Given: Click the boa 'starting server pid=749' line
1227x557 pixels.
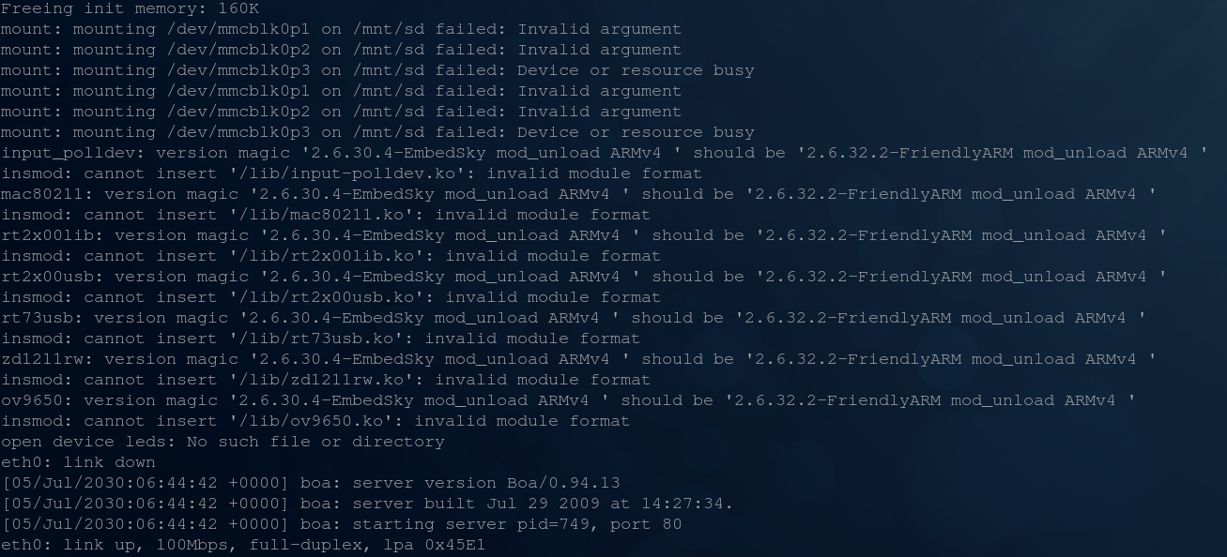Looking at the screenshot, I should click(x=342, y=524).
